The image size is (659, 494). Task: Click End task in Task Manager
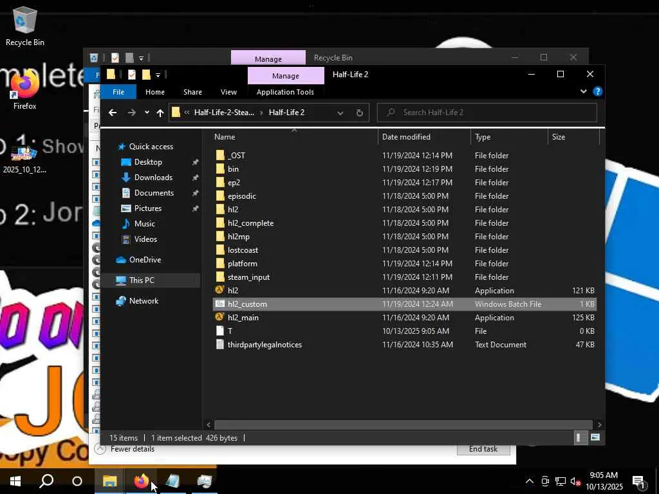coord(483,449)
